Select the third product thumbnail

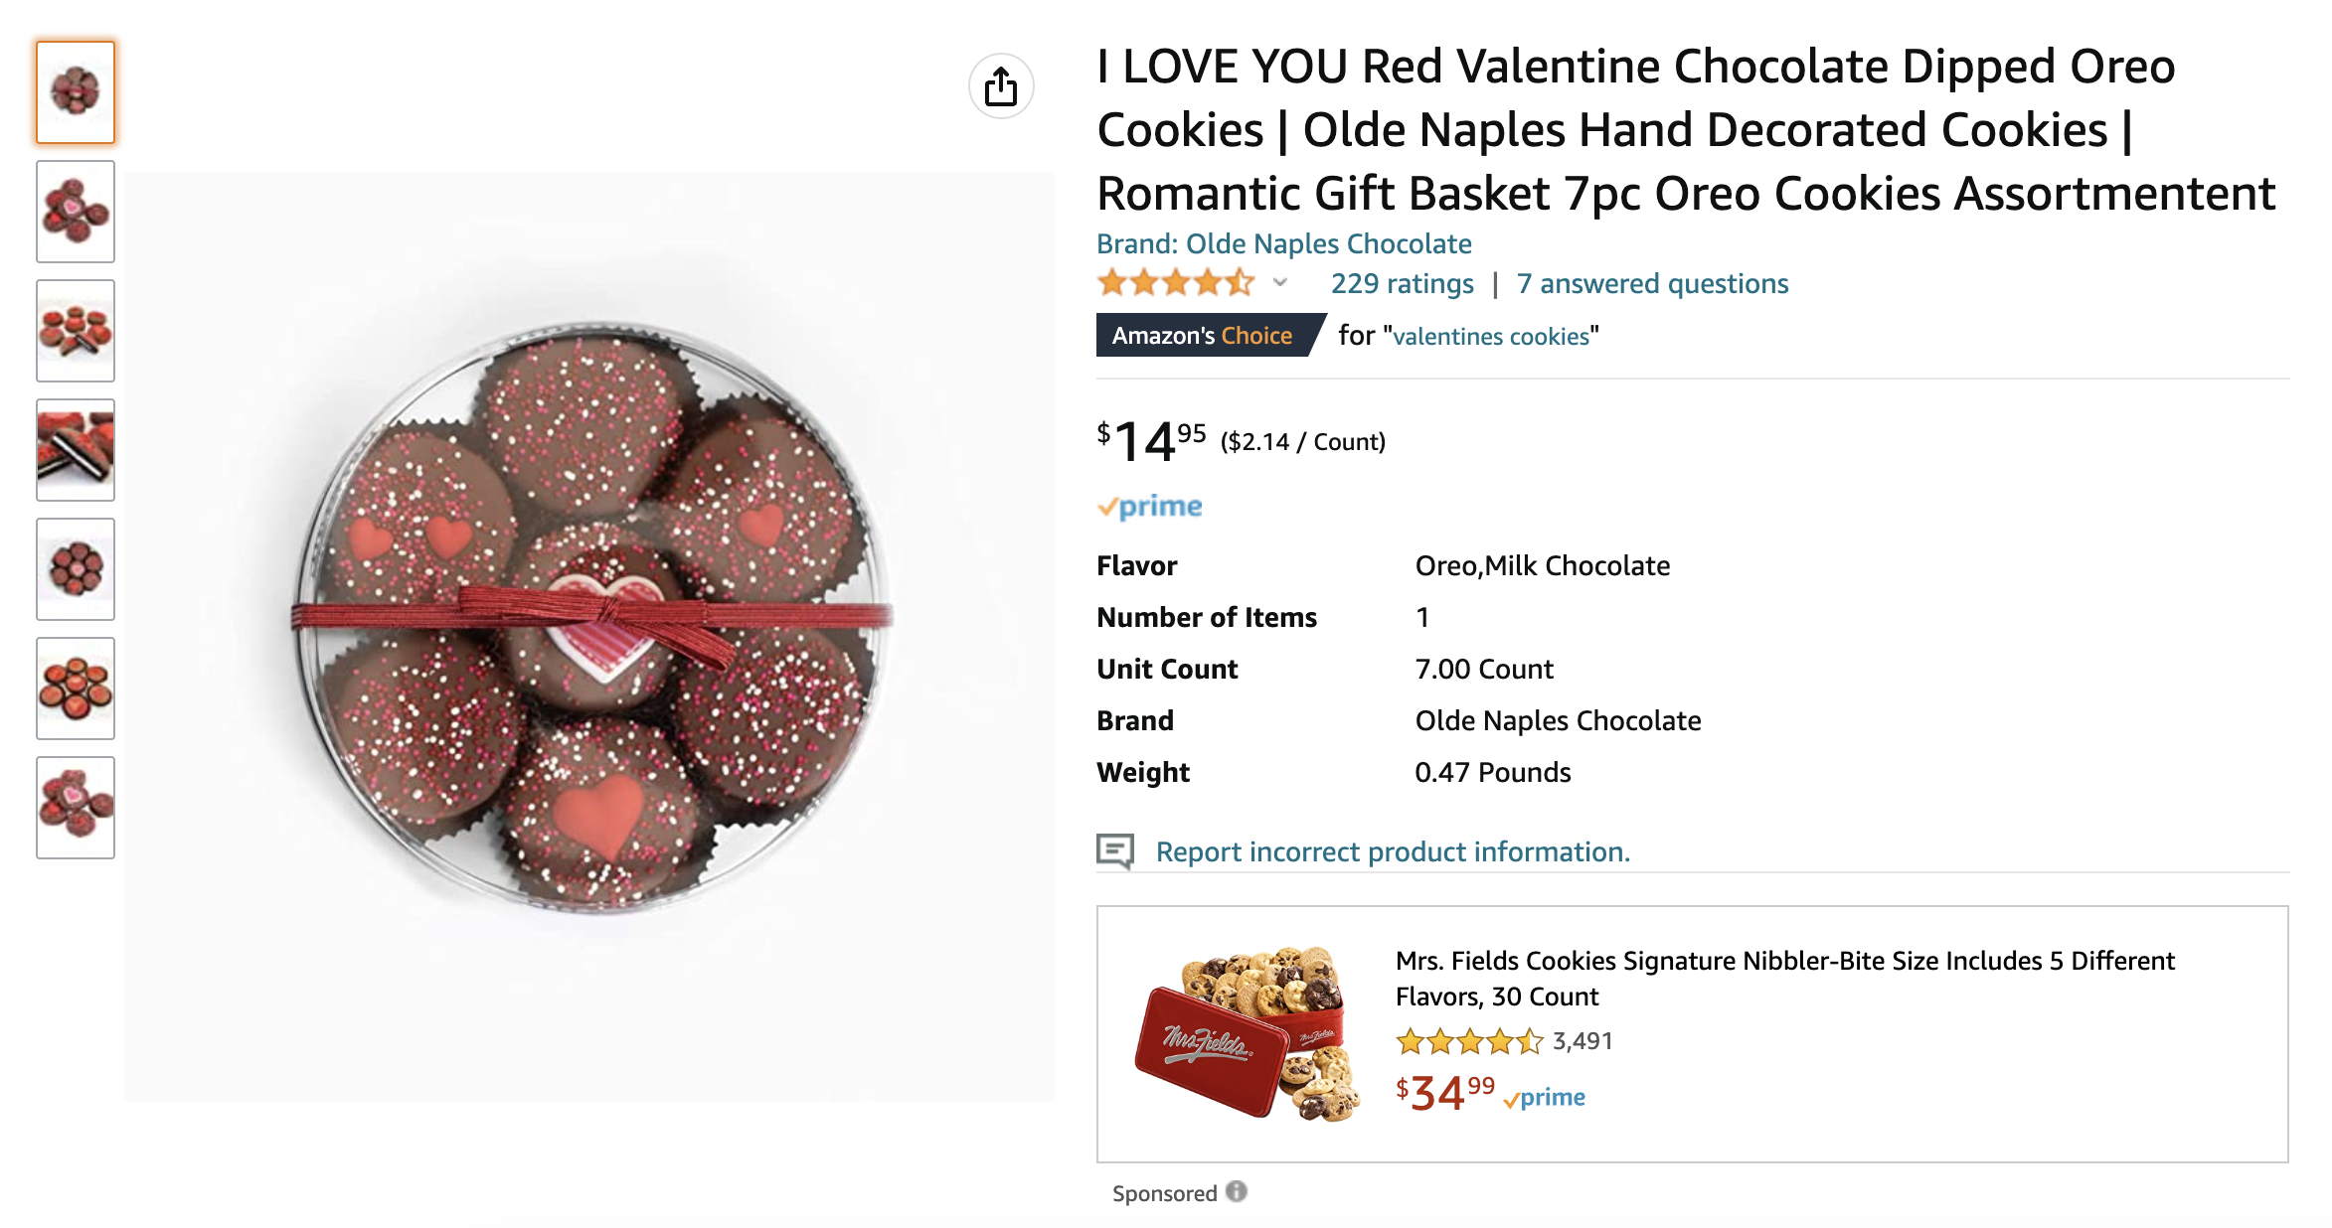(76, 331)
